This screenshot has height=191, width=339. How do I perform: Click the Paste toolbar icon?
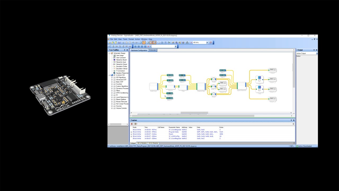(x=130, y=42)
